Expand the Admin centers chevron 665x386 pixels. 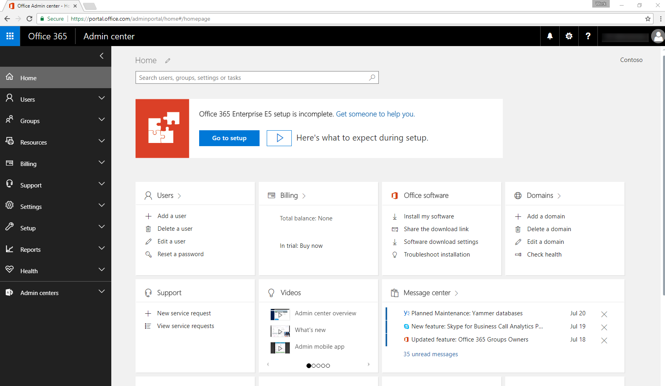click(102, 291)
